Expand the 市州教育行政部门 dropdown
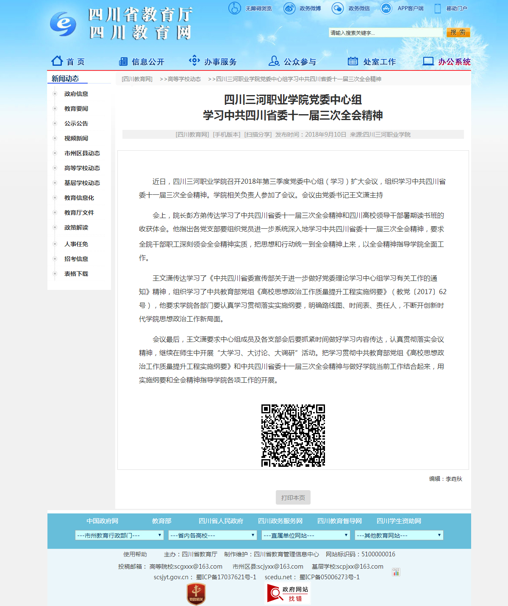The image size is (508, 606). click(x=119, y=536)
